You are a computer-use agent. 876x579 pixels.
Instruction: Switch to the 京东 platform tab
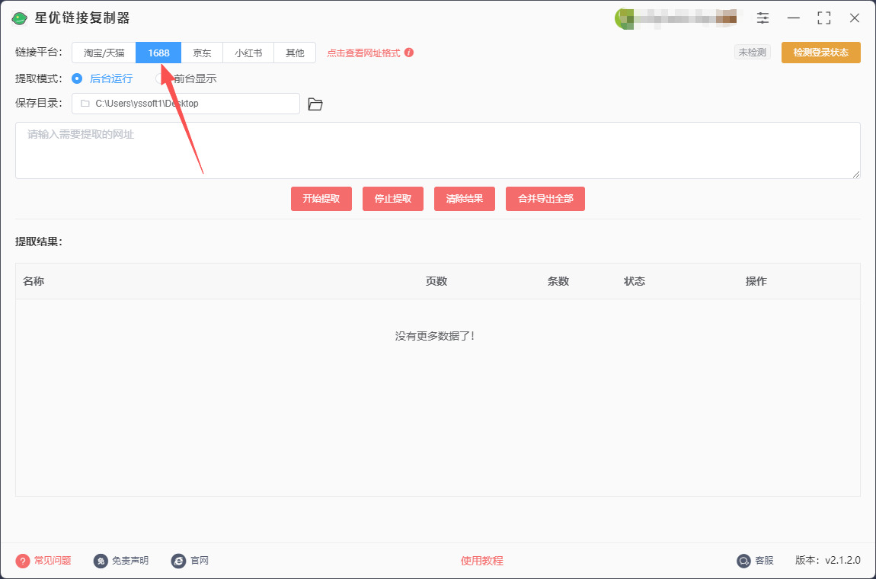202,53
